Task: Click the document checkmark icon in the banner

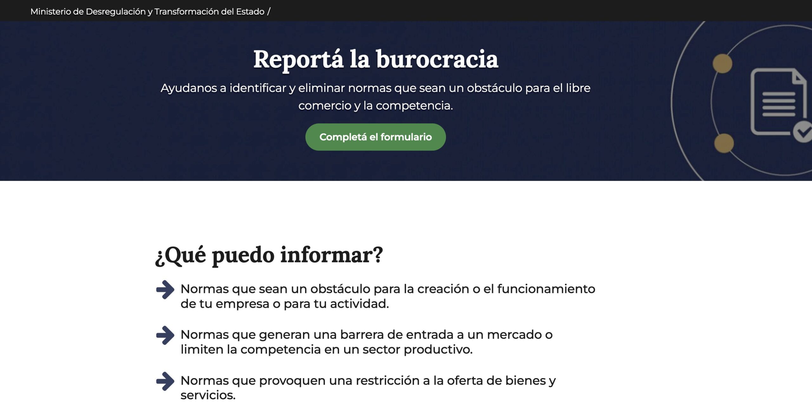Action: (781, 105)
